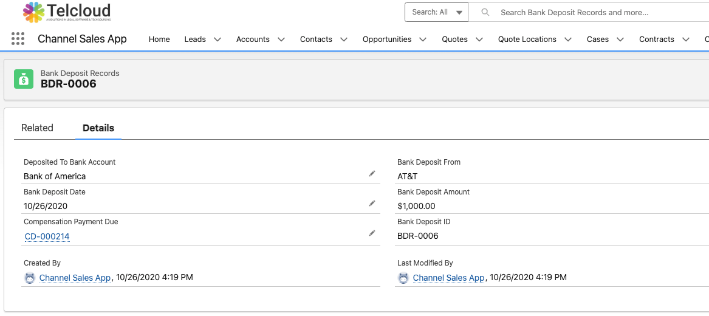The width and height of the screenshot is (709, 316).
Task: Expand the Cases tab chevron
Action: click(x=620, y=39)
